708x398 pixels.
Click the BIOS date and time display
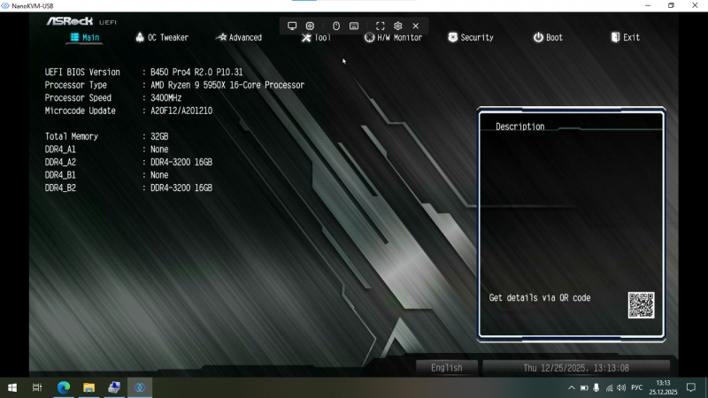[x=575, y=368]
